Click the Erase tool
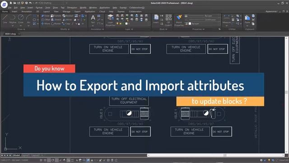Screen dimensions: 289x163 [46, 16]
